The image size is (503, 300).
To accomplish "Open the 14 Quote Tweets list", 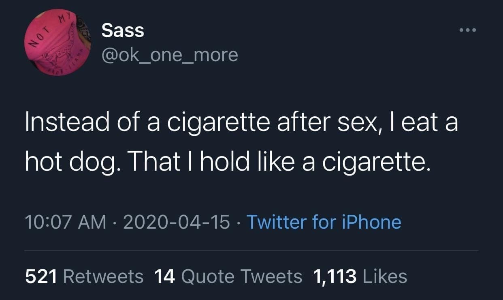I will (x=228, y=276).
